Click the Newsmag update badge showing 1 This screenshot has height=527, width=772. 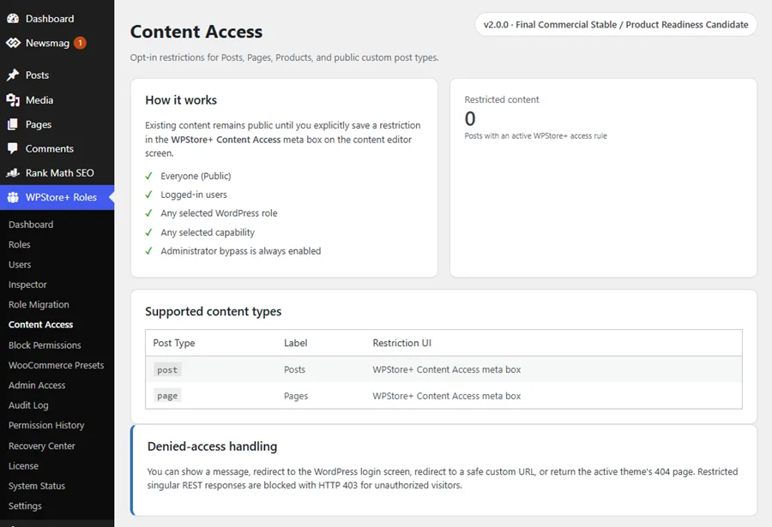point(80,44)
